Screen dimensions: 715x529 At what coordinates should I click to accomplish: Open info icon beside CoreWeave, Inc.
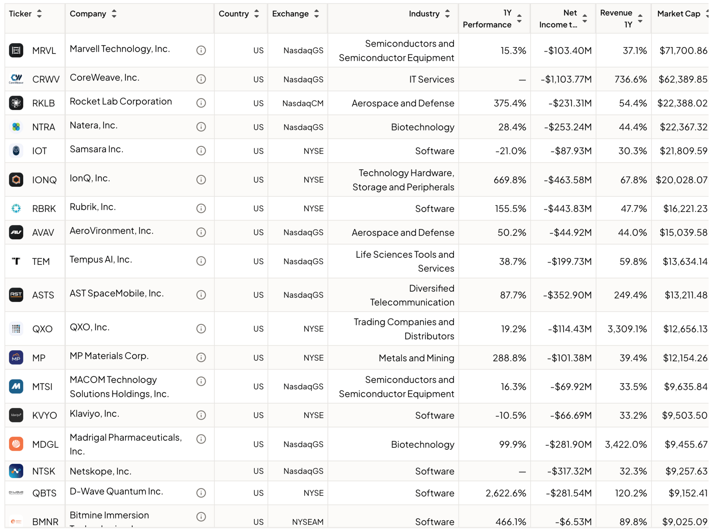pos(201,79)
